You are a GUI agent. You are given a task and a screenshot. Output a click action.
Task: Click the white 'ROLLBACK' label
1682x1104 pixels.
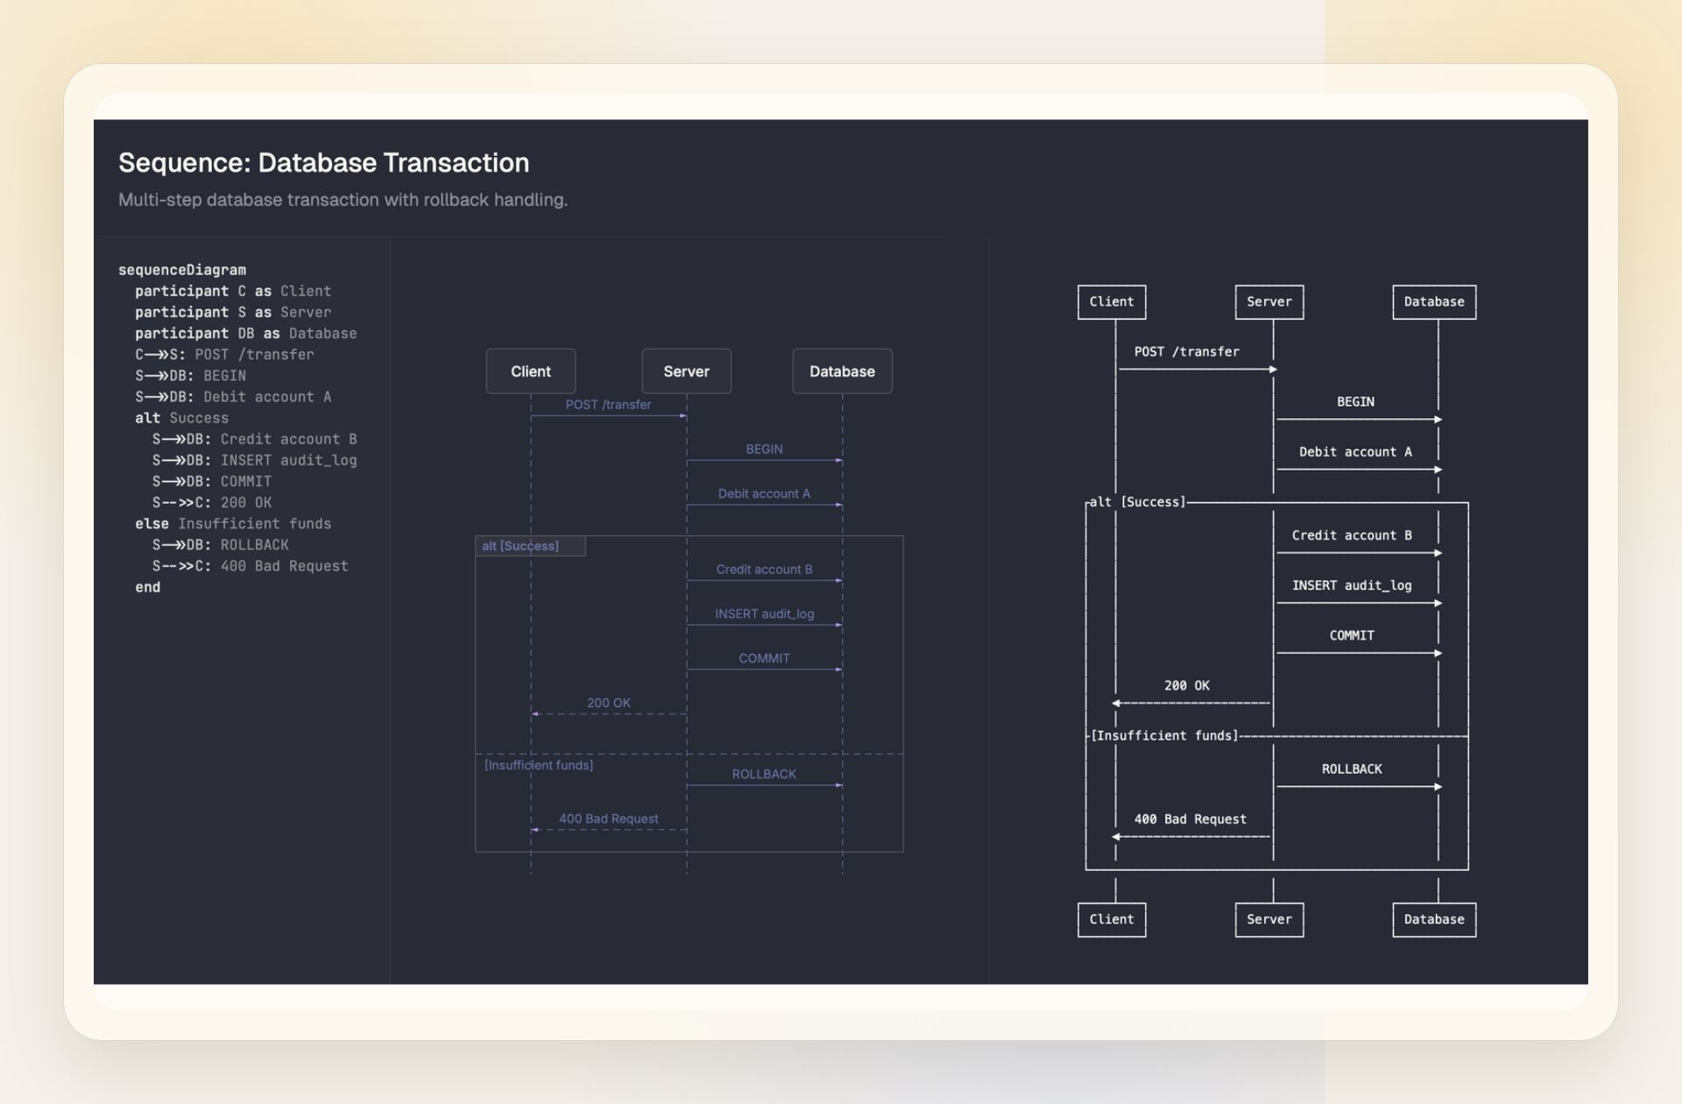click(x=1352, y=769)
